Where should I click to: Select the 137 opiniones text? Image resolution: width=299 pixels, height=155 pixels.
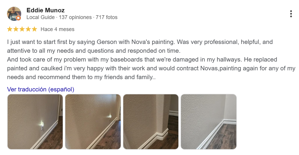click(75, 17)
